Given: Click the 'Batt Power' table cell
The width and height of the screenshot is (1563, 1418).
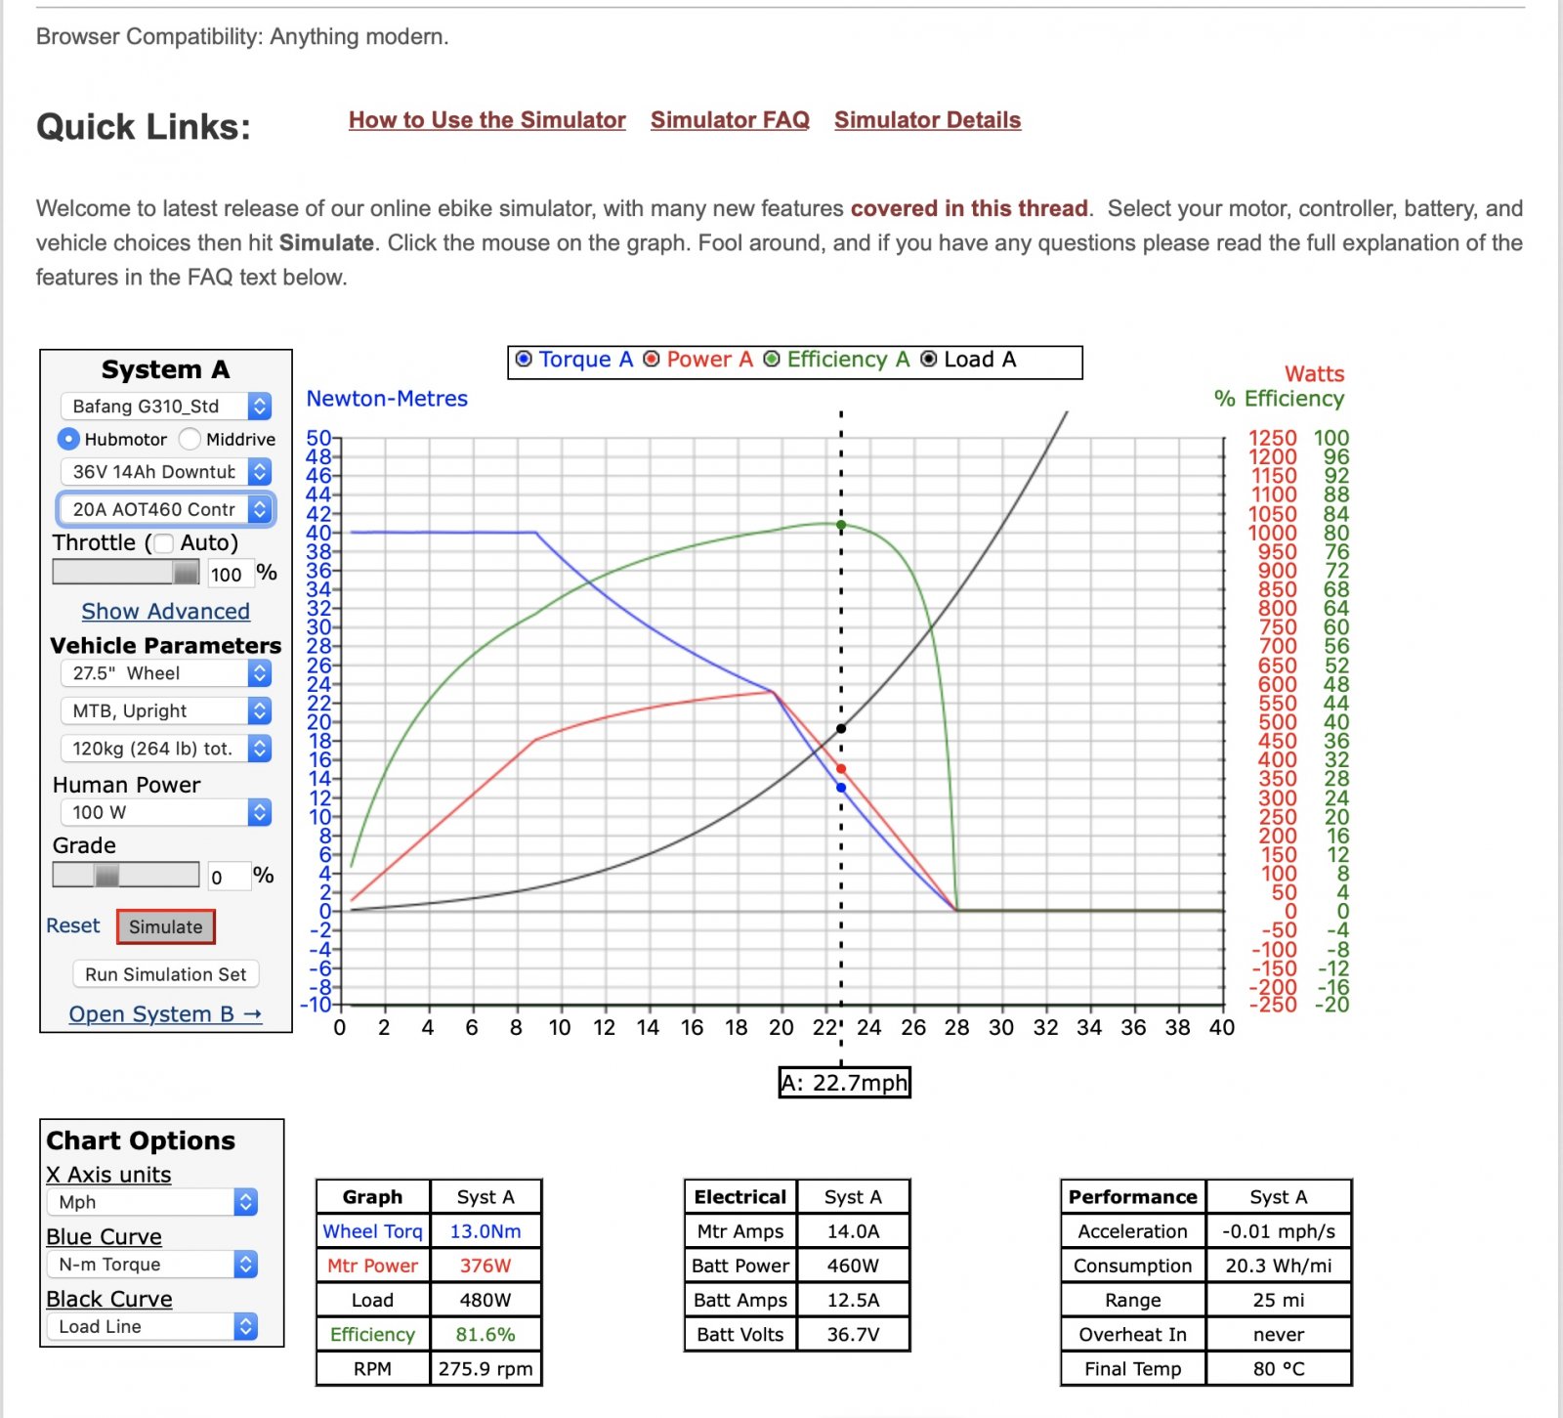Looking at the screenshot, I should coord(740,1266).
